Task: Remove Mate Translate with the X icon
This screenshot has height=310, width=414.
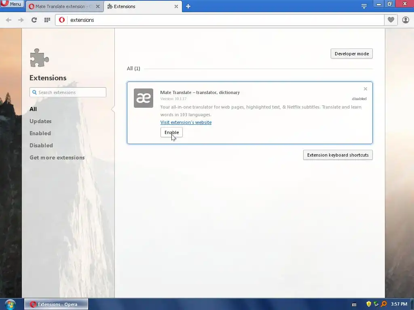Action: pyautogui.click(x=365, y=89)
